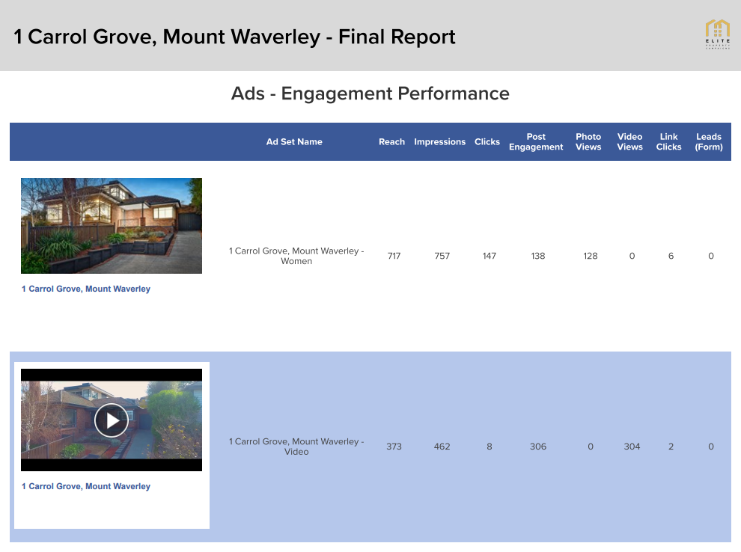Select the Clicks column header
741x552 pixels.
click(x=487, y=142)
